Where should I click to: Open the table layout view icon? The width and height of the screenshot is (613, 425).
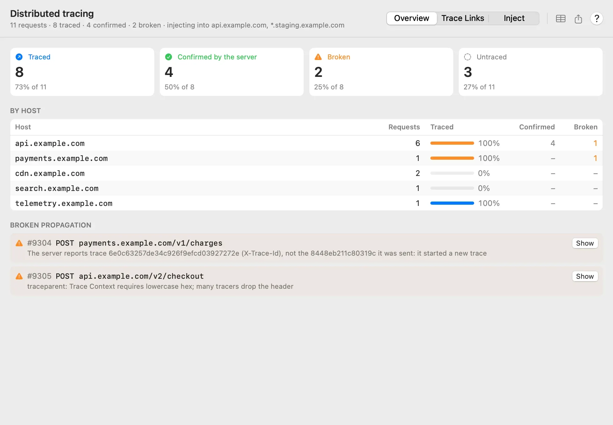click(560, 19)
